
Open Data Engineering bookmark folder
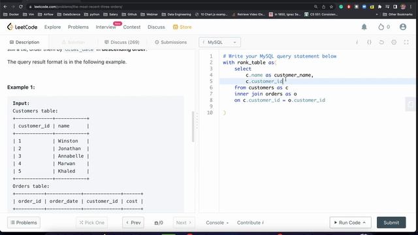pos(176,14)
